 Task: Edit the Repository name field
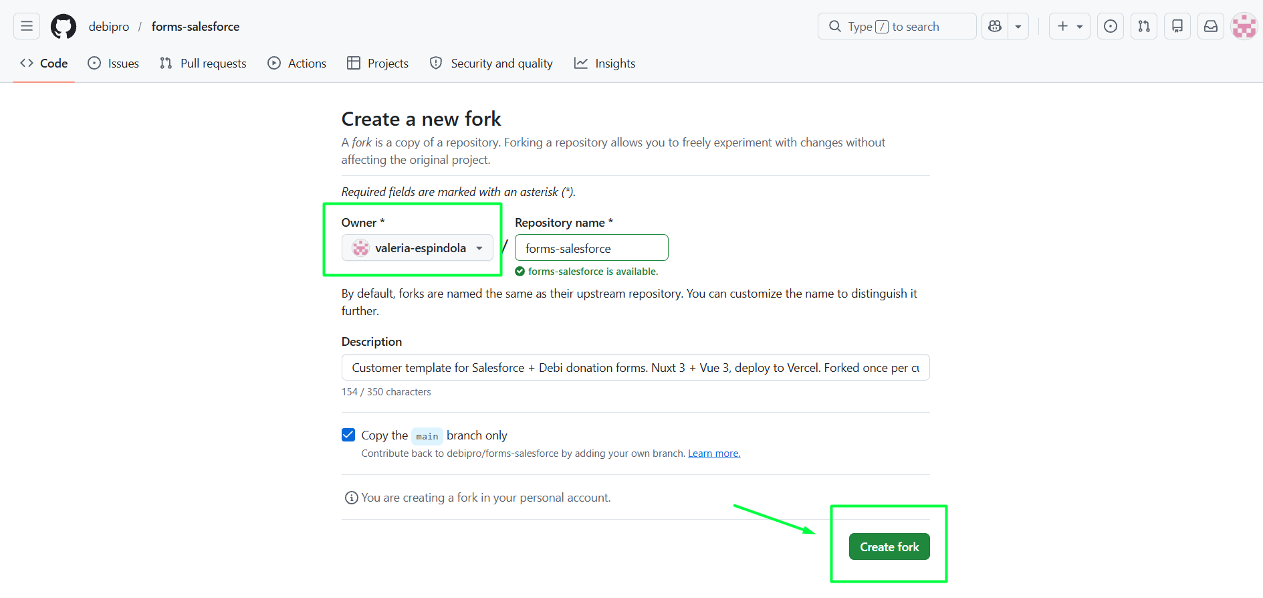pyautogui.click(x=592, y=247)
